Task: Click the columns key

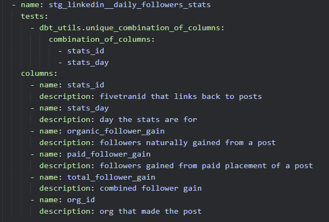Action: (x=37, y=74)
